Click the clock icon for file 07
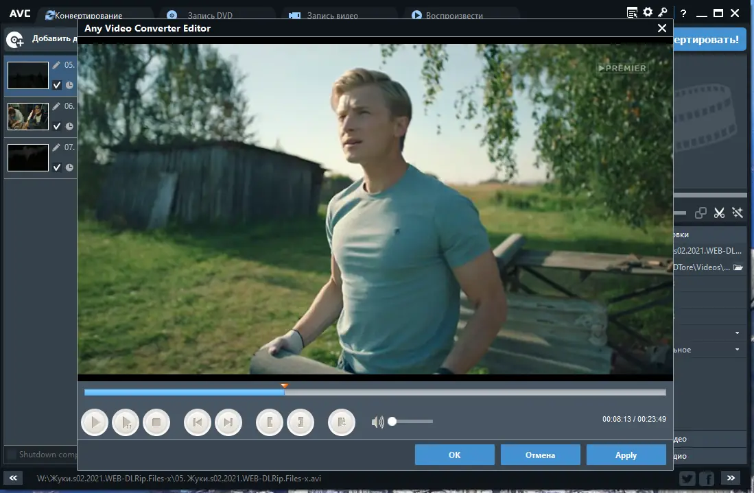The height and width of the screenshot is (493, 754). [69, 168]
